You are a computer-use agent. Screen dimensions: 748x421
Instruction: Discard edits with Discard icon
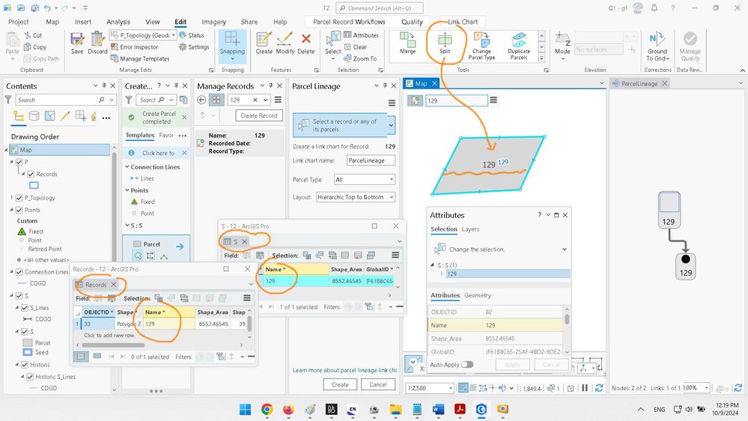[x=97, y=43]
